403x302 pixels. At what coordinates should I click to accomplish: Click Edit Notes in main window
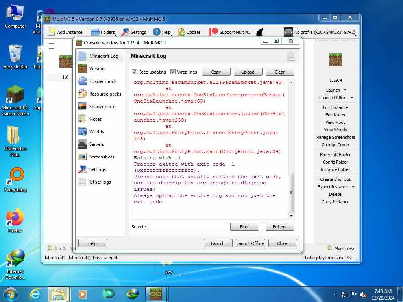(335, 115)
